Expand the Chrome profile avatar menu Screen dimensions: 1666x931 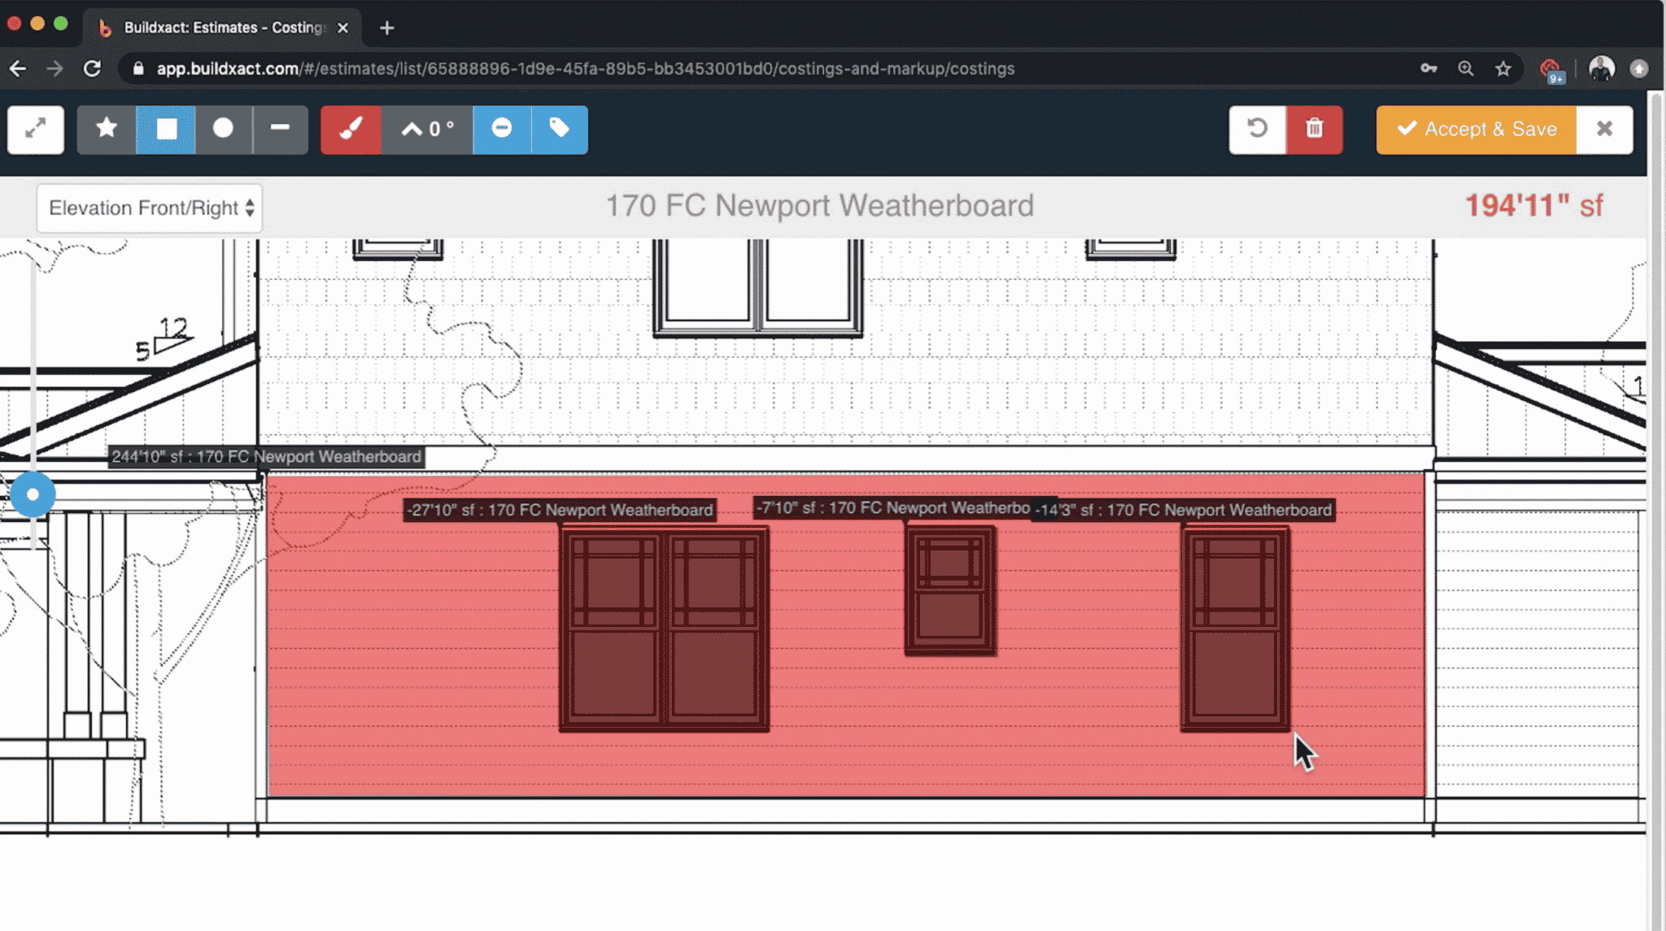click(x=1602, y=68)
